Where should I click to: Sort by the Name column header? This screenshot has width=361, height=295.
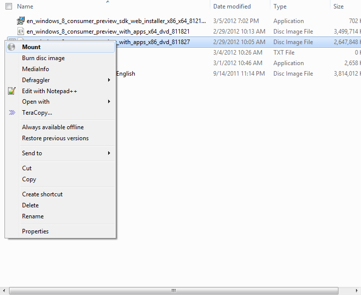pos(25,7)
